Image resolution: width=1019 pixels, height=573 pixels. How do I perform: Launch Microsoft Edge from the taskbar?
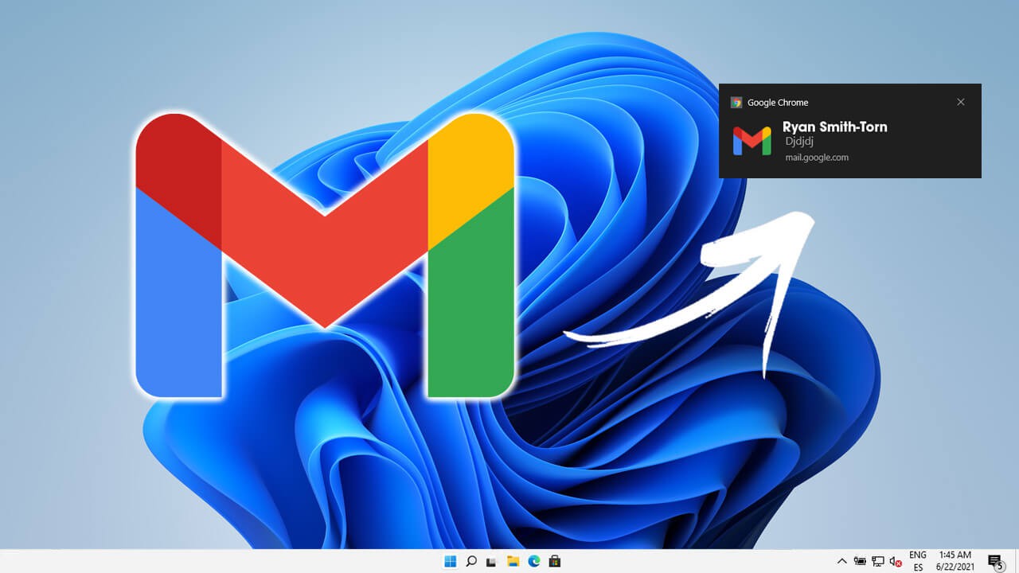(x=534, y=562)
